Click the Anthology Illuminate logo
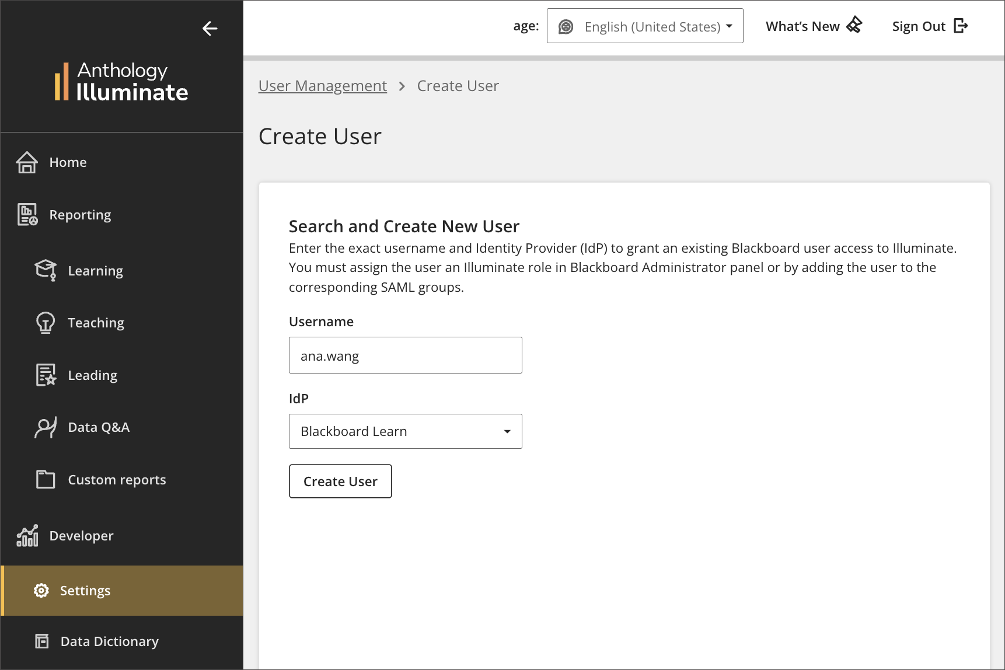This screenshot has height=670, width=1005. (121, 82)
